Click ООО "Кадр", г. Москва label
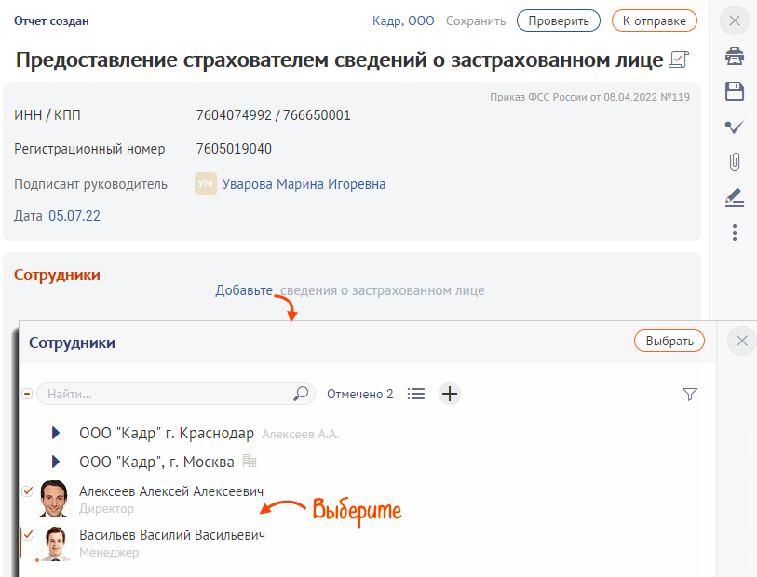The image size is (757, 577). tap(156, 462)
